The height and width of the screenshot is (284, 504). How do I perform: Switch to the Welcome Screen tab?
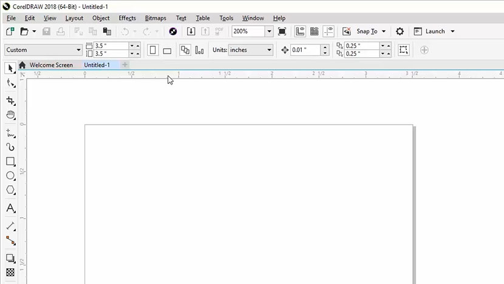pyautogui.click(x=51, y=65)
